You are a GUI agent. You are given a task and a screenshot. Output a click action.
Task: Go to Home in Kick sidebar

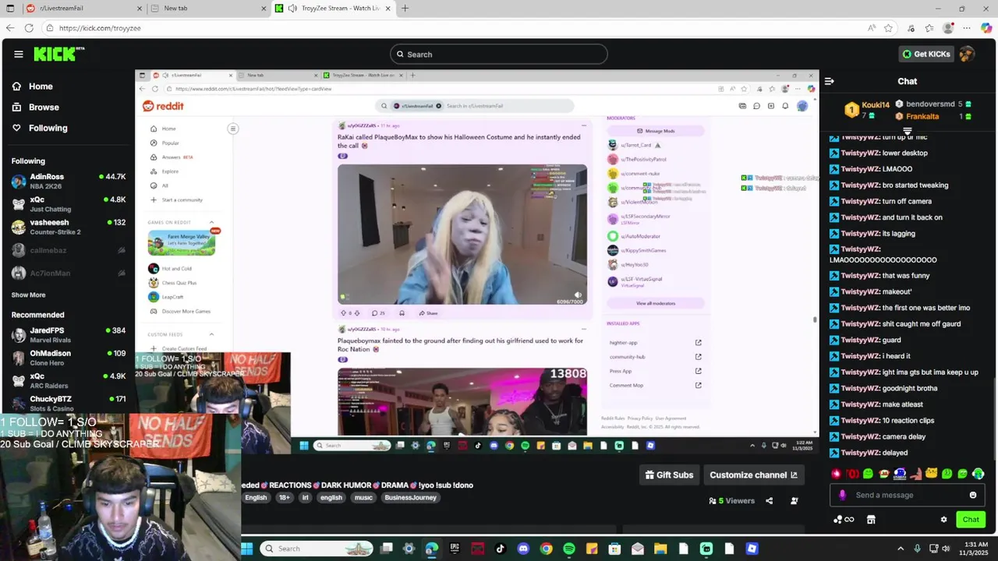(x=33, y=86)
